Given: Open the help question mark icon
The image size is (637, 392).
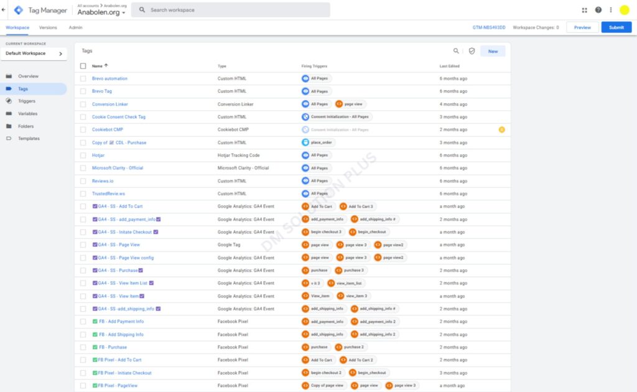Looking at the screenshot, I should (x=598, y=10).
